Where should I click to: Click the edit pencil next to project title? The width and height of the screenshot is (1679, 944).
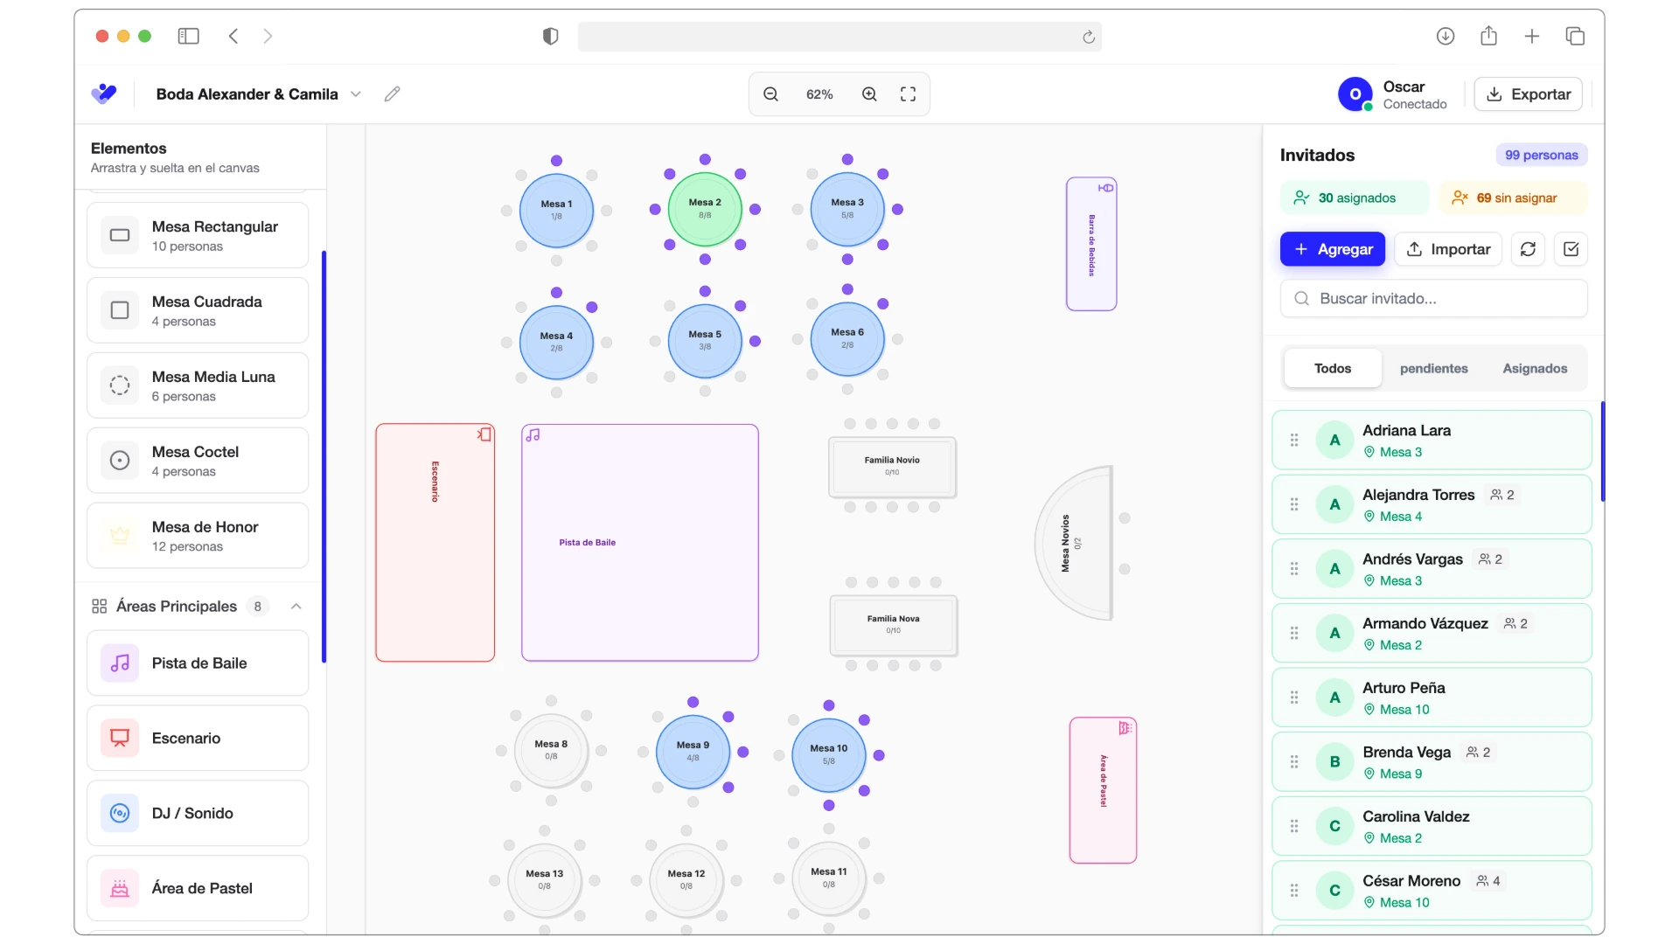pos(393,94)
